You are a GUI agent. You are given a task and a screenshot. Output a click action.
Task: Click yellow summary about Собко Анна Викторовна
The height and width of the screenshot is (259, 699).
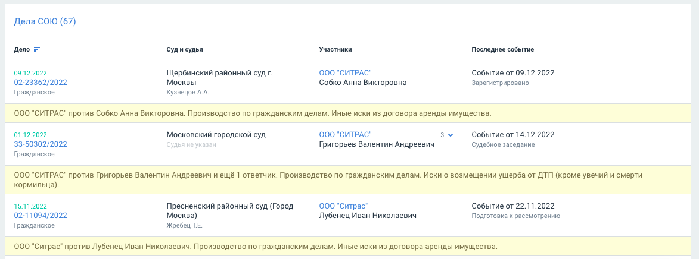(349, 113)
